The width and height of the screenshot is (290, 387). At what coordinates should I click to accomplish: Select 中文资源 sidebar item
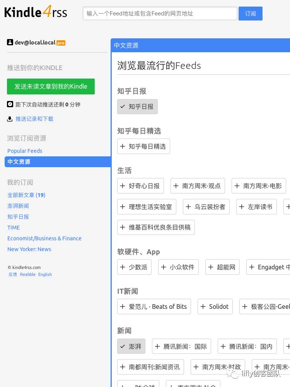click(58, 162)
